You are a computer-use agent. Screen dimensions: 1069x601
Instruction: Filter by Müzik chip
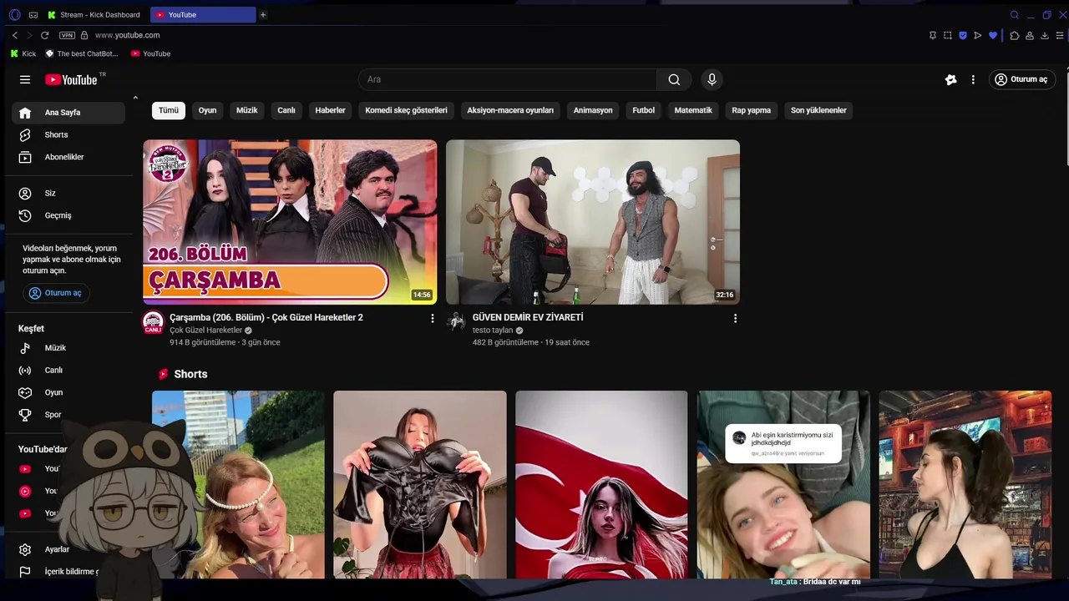click(247, 110)
